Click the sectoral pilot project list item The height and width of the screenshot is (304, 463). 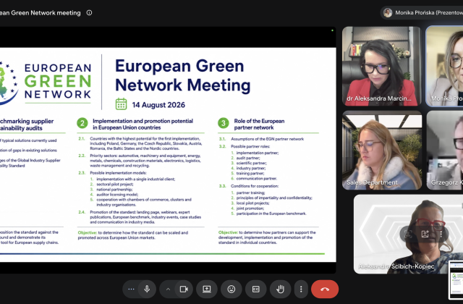115,184
